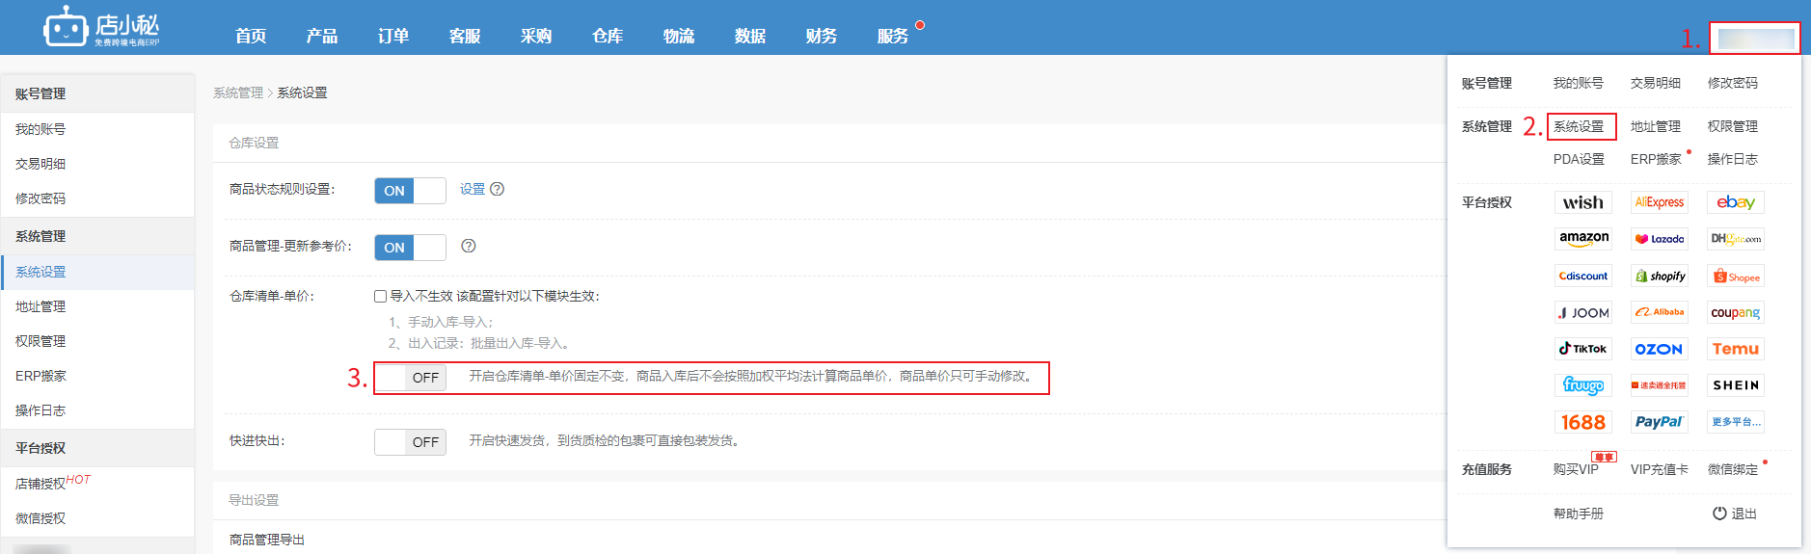This screenshot has height=554, width=1811.
Task: Click 购买VIP in 充值服务
Action: pos(1576,469)
